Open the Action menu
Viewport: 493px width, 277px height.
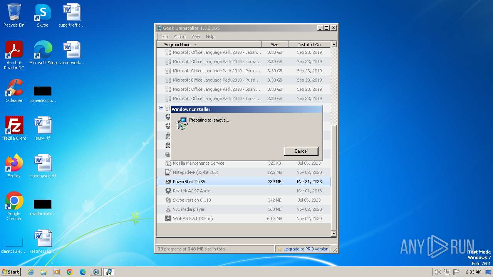179,37
